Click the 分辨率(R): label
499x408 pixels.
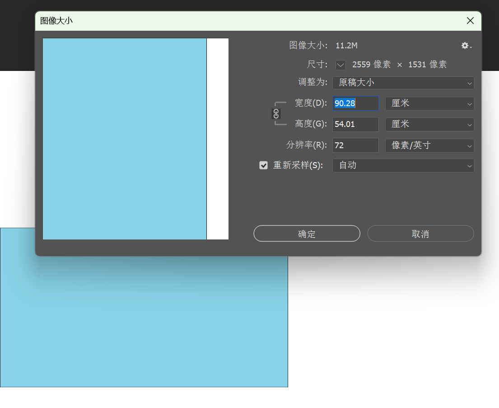pos(307,145)
